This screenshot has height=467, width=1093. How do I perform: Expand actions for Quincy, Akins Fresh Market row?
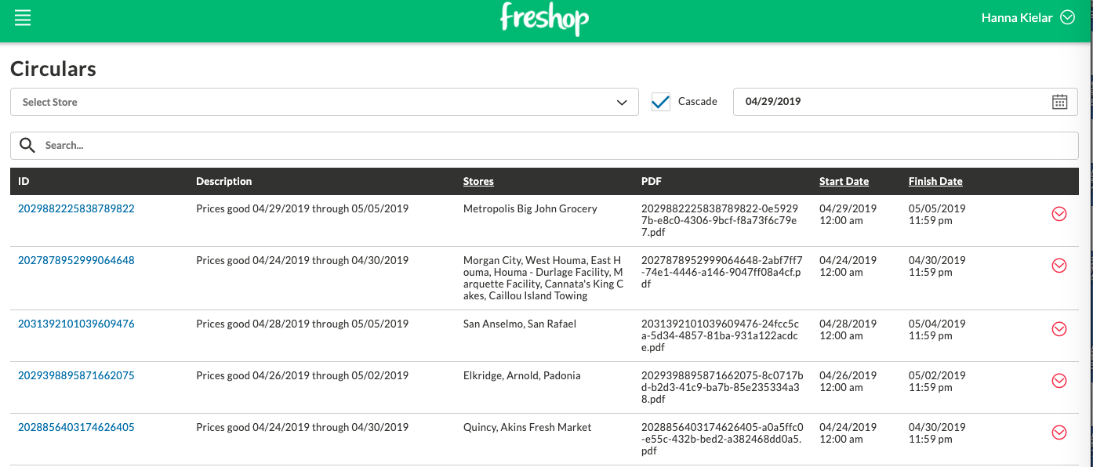1059,433
